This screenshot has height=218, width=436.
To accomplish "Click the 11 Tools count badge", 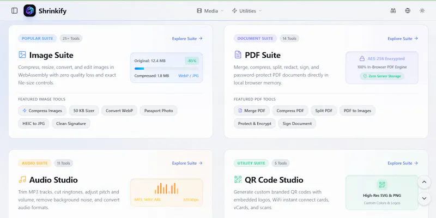I will click(64, 163).
